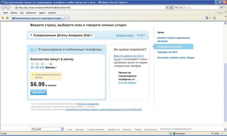Click the 60 minutes label link
The image size is (227, 136).
click(x=32, y=67)
